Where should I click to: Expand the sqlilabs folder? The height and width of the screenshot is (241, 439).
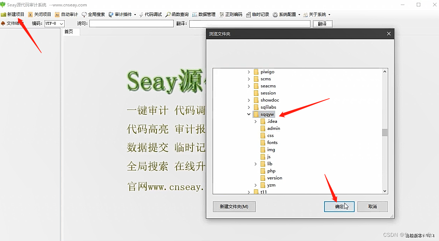[249, 107]
